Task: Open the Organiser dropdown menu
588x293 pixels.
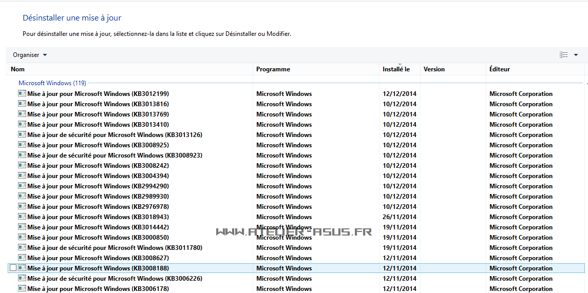Action: [30, 55]
